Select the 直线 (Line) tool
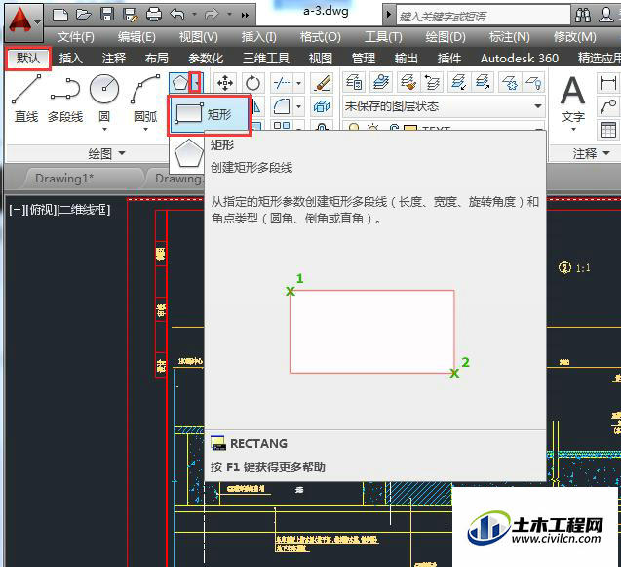The image size is (621, 567). pos(26,100)
